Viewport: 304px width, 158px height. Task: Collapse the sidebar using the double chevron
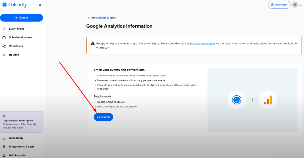point(39,4)
